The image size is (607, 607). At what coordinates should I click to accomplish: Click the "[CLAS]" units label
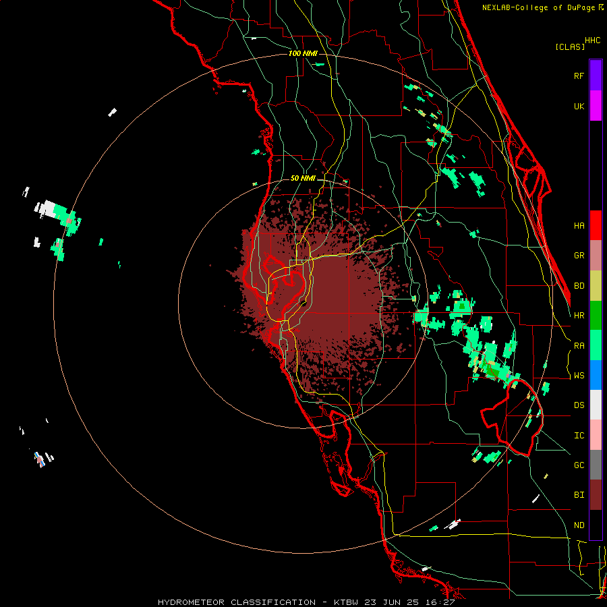570,47
